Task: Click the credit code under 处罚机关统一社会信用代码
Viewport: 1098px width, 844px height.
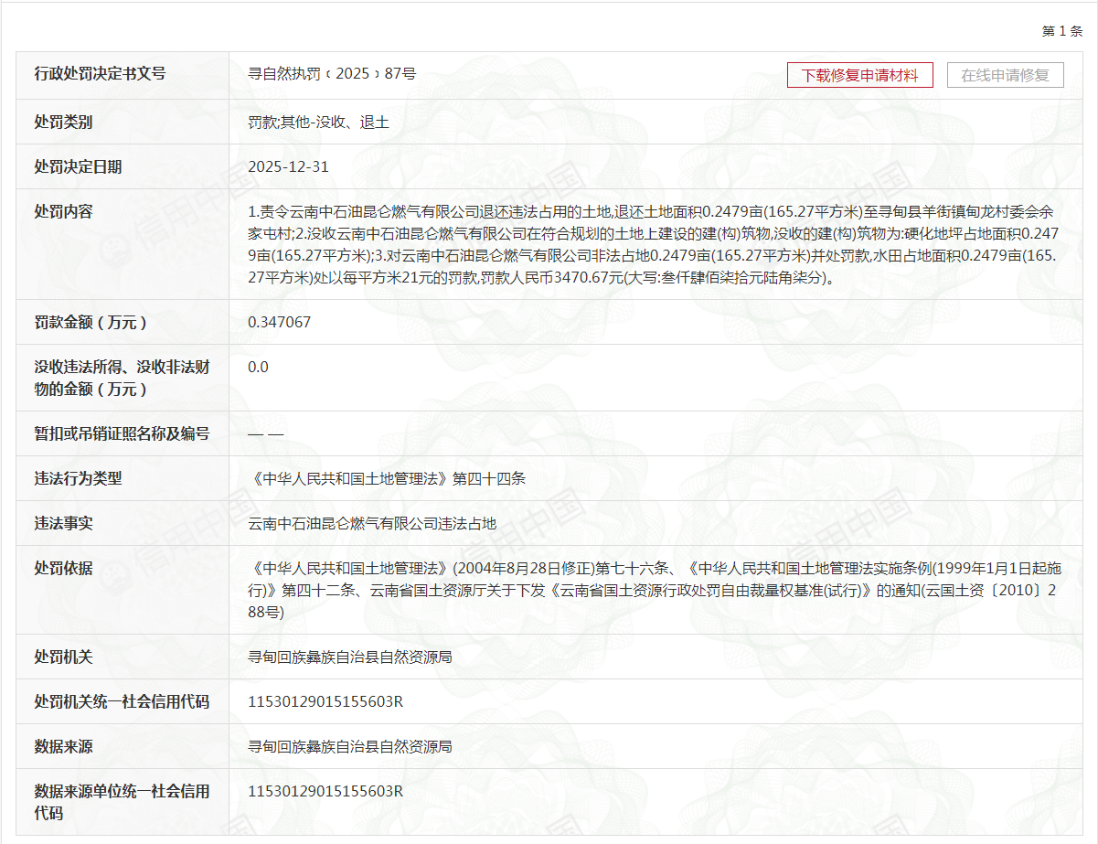Action: click(x=325, y=701)
